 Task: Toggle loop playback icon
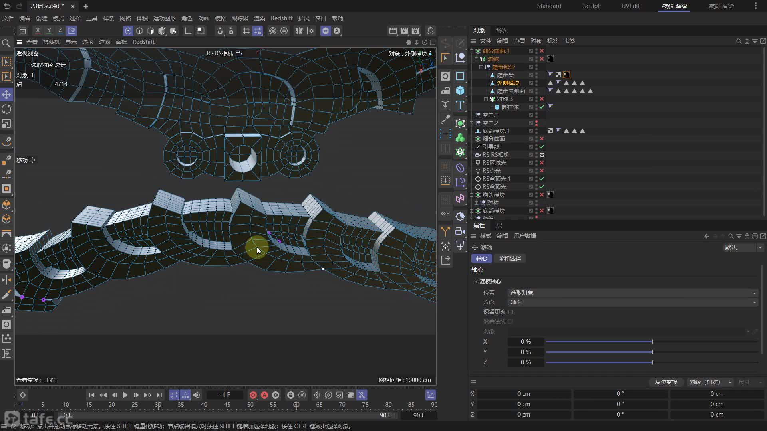(174, 395)
